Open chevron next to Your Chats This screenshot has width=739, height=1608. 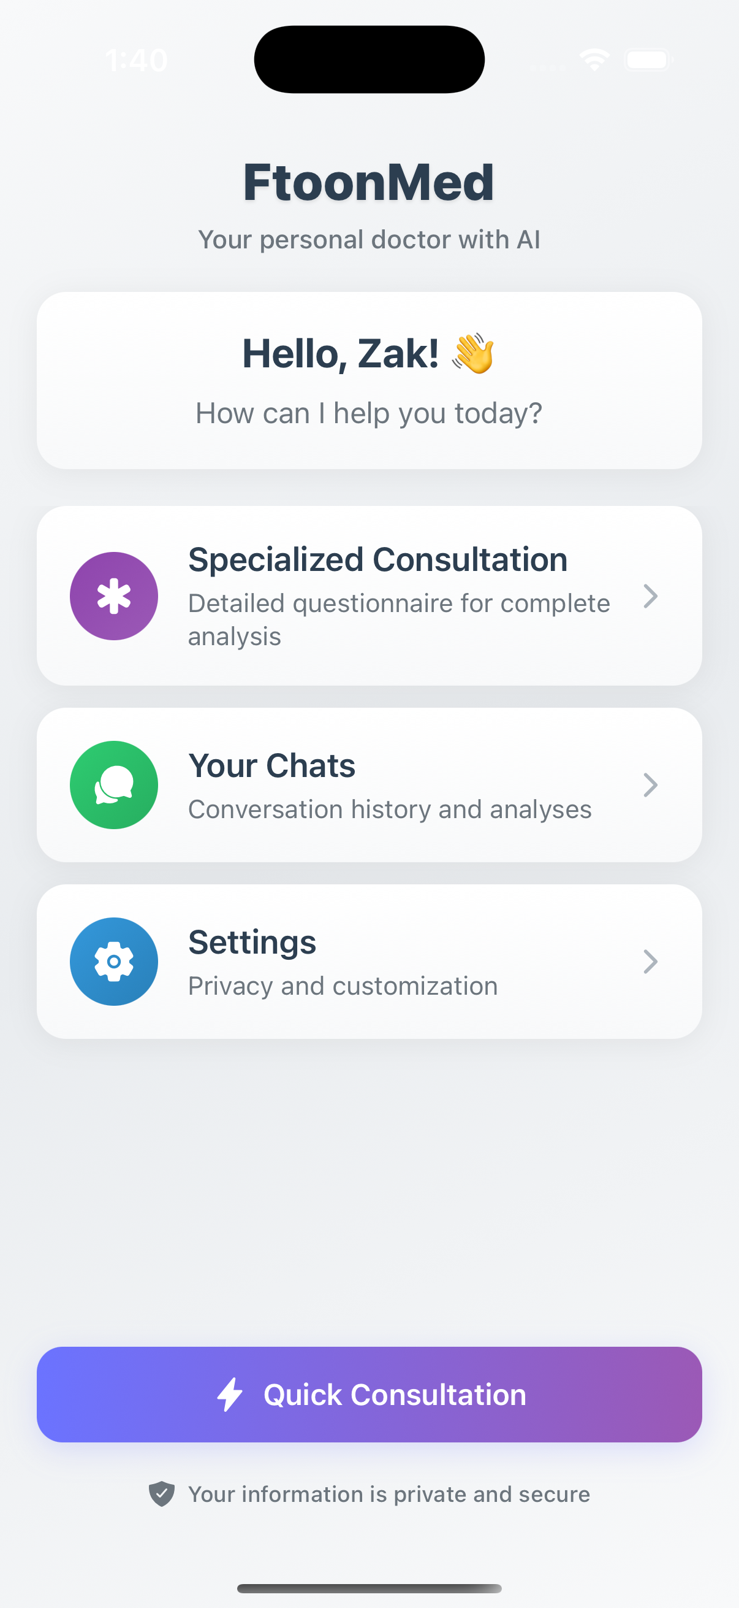(650, 785)
